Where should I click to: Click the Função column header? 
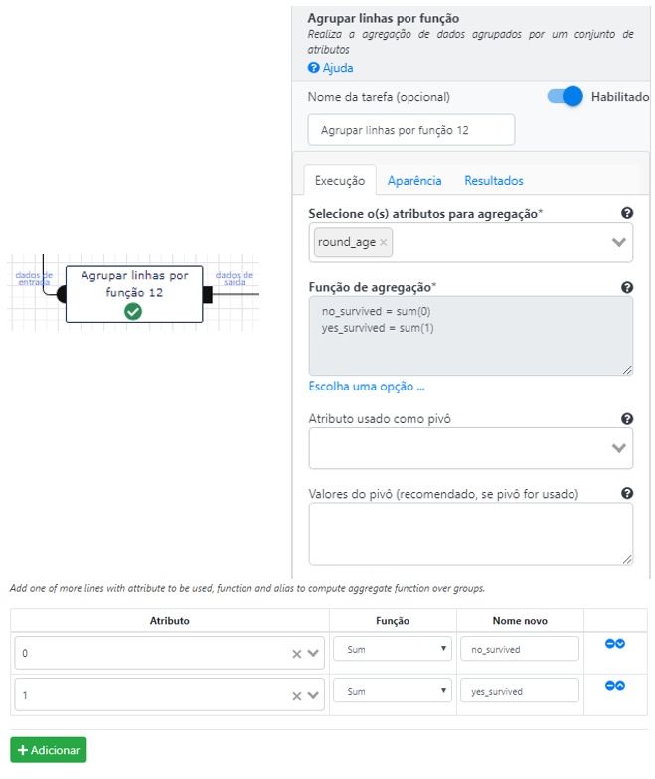point(393,620)
